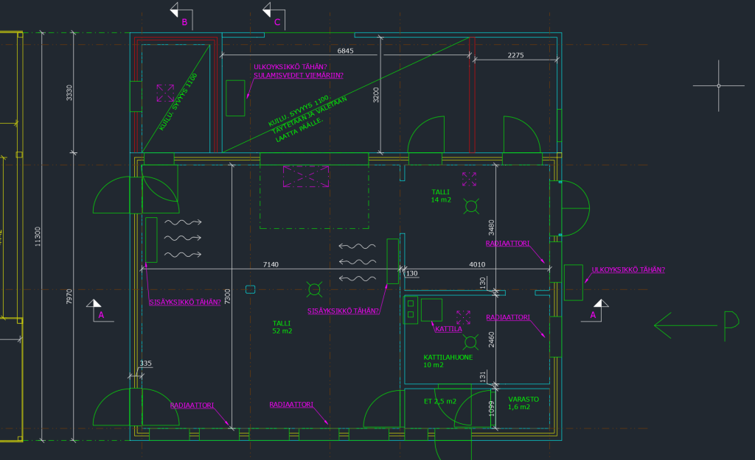Select the 2275 dimension text
755x460 pixels.
(x=515, y=56)
